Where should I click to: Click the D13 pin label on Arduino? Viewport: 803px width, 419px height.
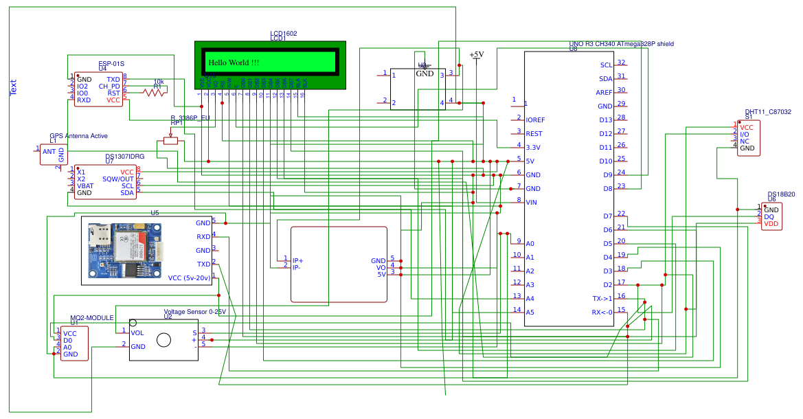pyautogui.click(x=604, y=120)
